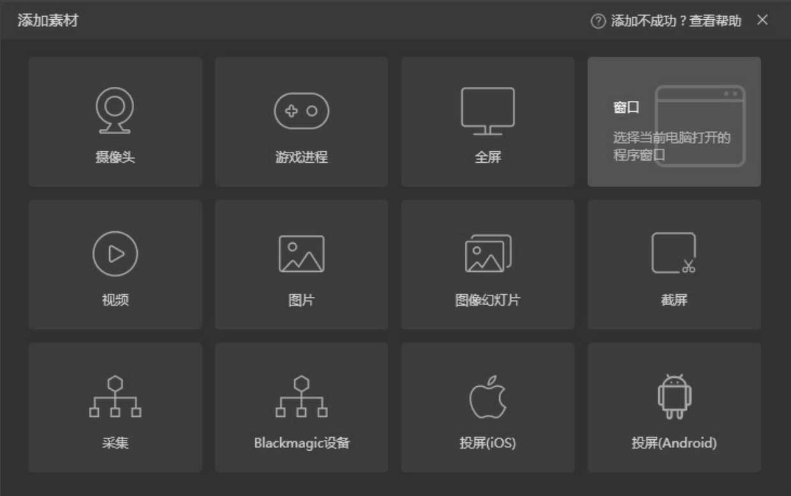Click the 图像幻灯片 label
791x496 pixels.
pos(488,300)
